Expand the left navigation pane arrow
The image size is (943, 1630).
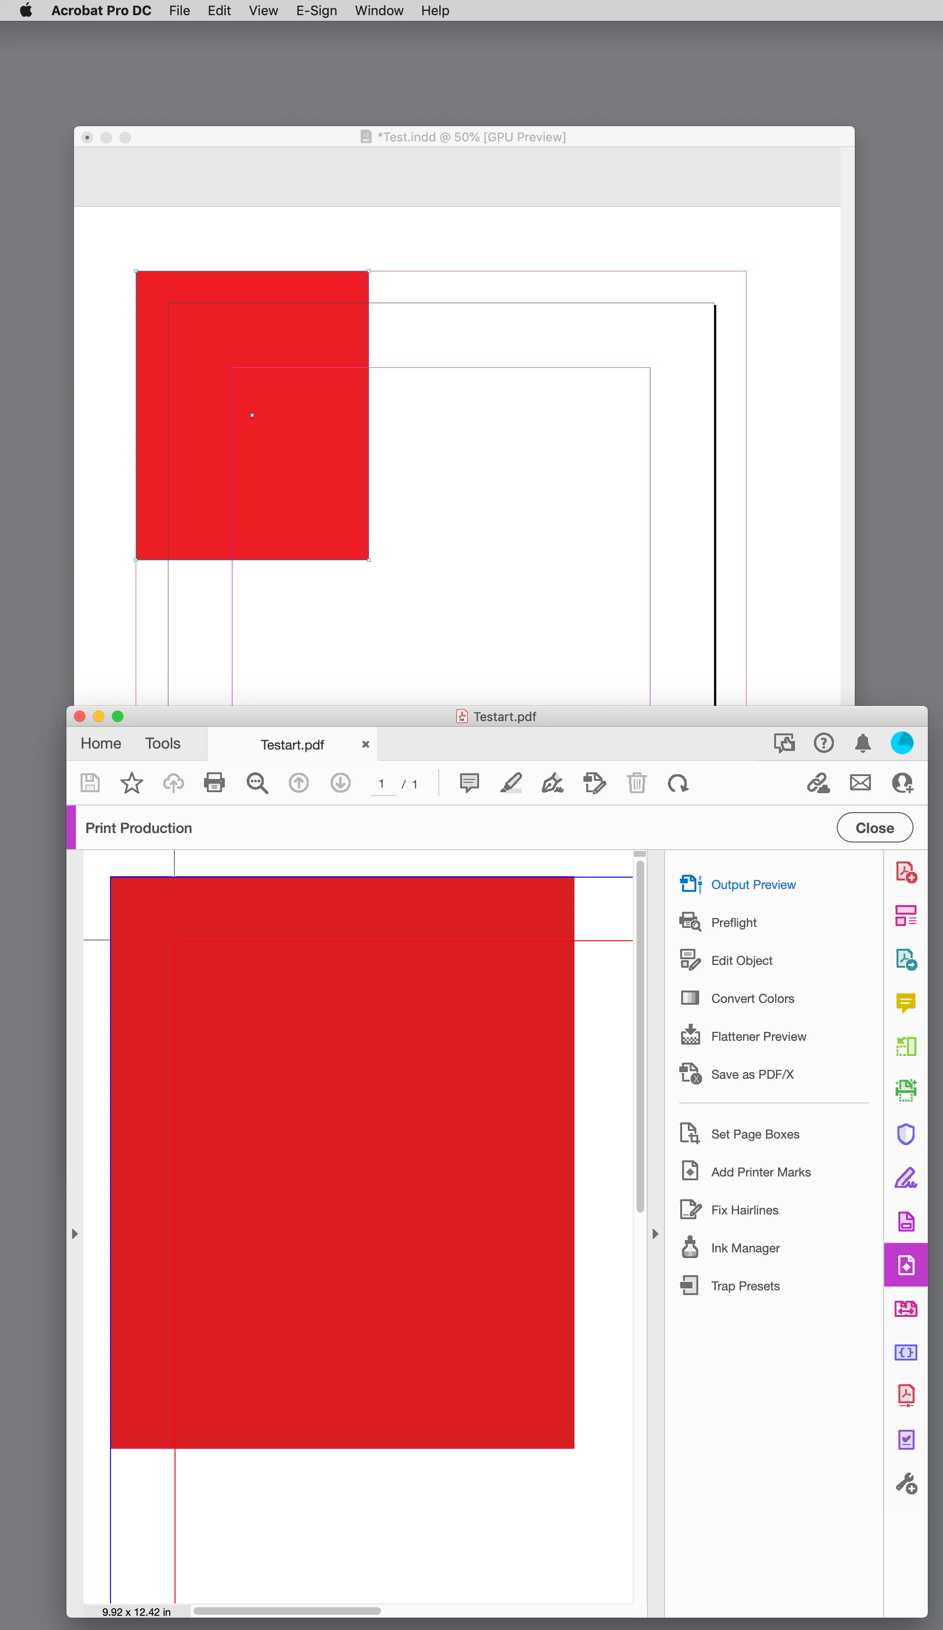[75, 1233]
